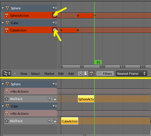The width and height of the screenshot is (151, 136).
Task: Open Nearest Frame snapping dropdown
Action: pyautogui.click(x=131, y=73)
